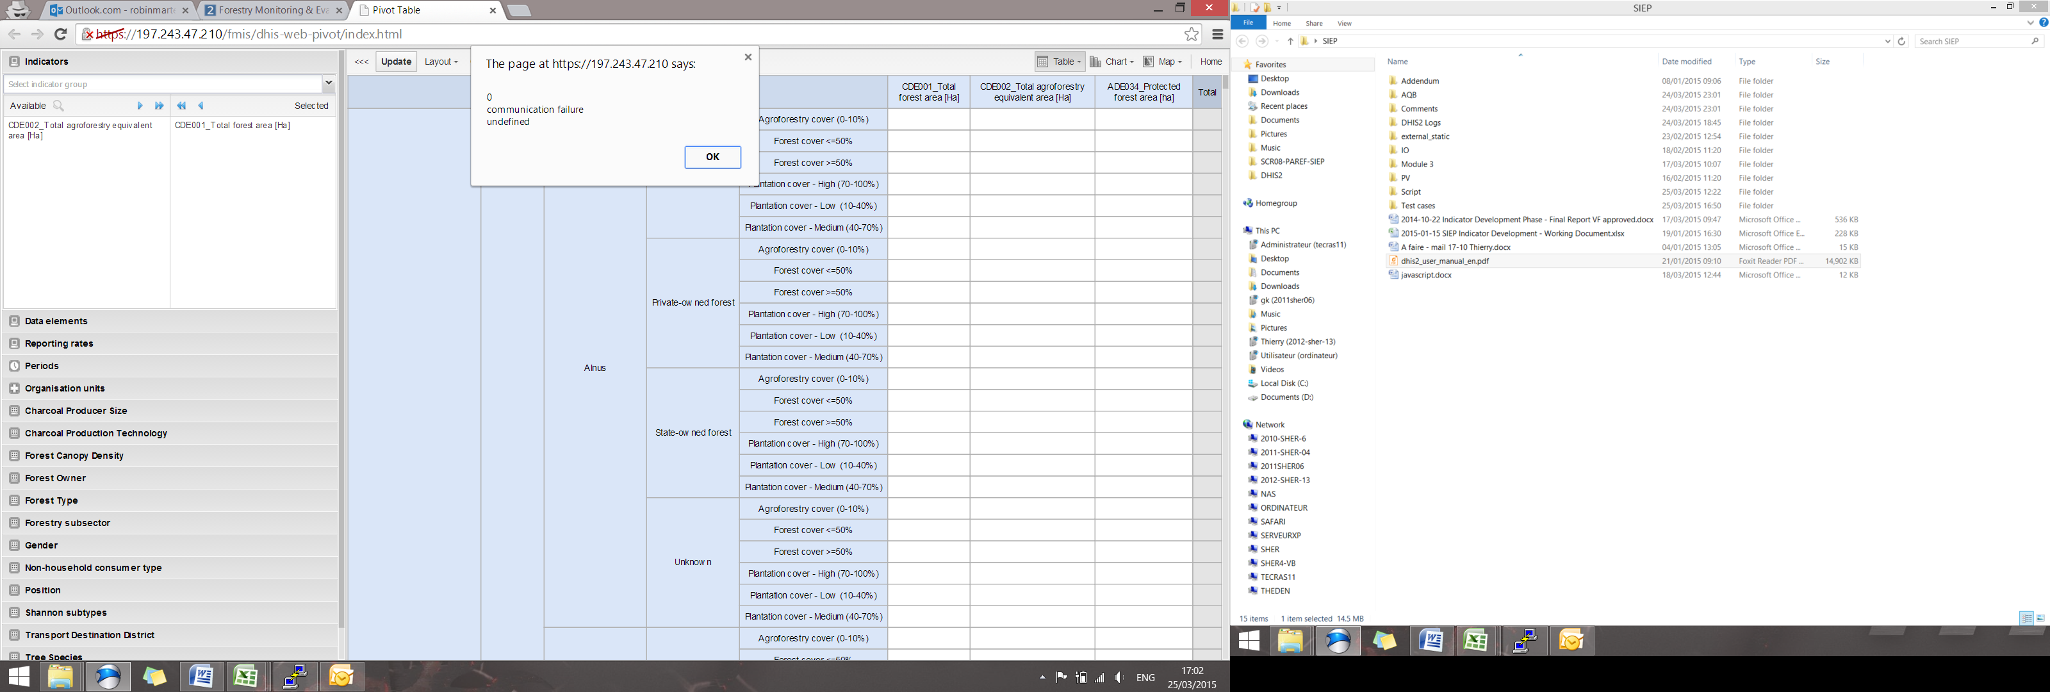This screenshot has height=692, width=2050.
Task: Click the select-all double right arrow icon
Action: point(159,106)
